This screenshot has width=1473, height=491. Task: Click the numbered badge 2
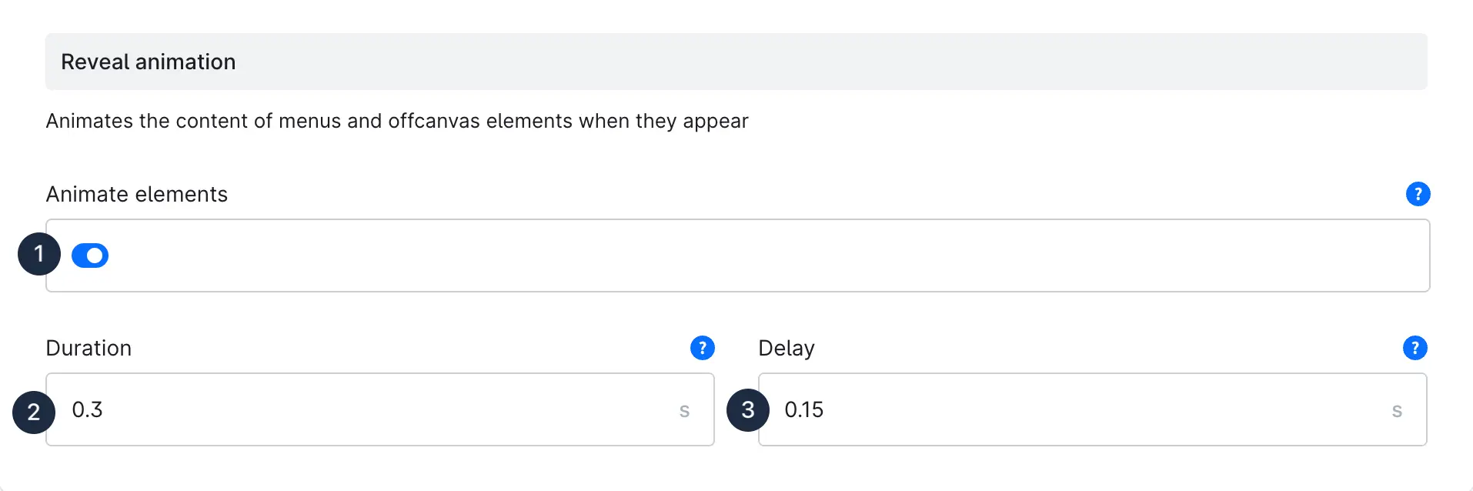tap(34, 413)
